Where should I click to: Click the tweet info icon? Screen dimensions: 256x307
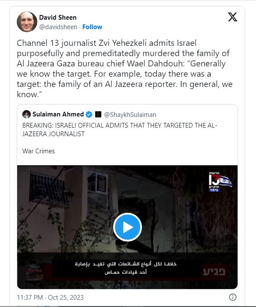(233, 297)
